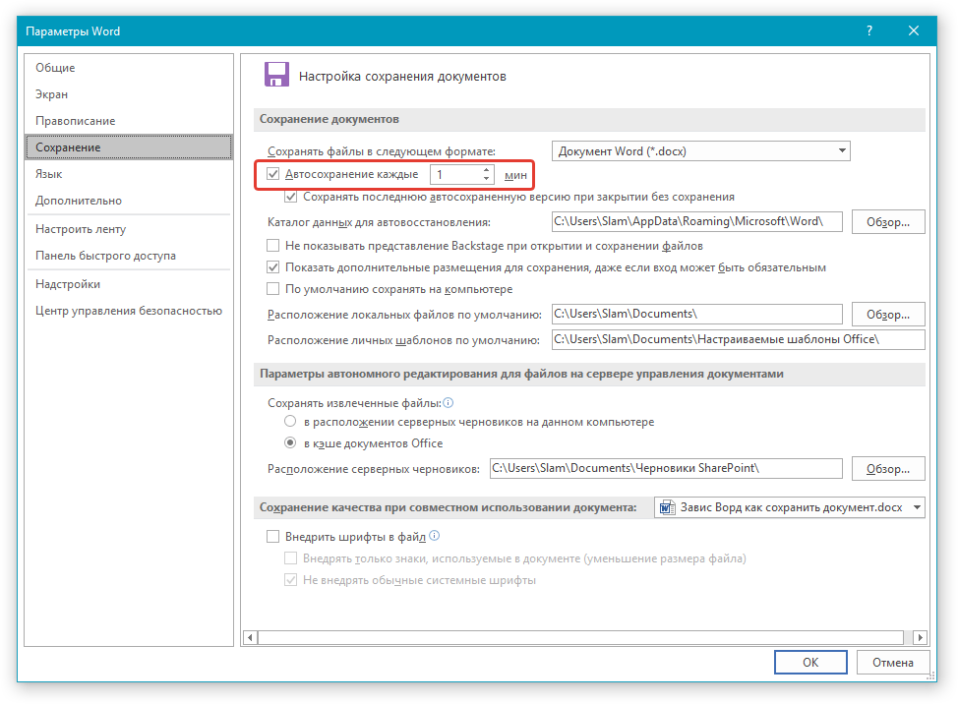Select 'в расположении серверных черновиков' radio button
This screenshot has width=958, height=704.
[x=291, y=421]
